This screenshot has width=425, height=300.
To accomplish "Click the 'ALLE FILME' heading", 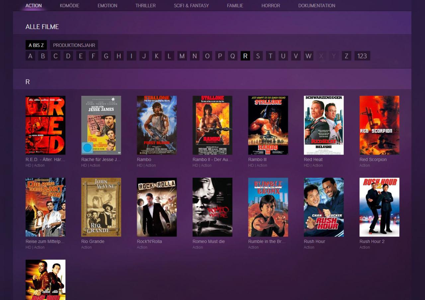I will click(42, 27).
